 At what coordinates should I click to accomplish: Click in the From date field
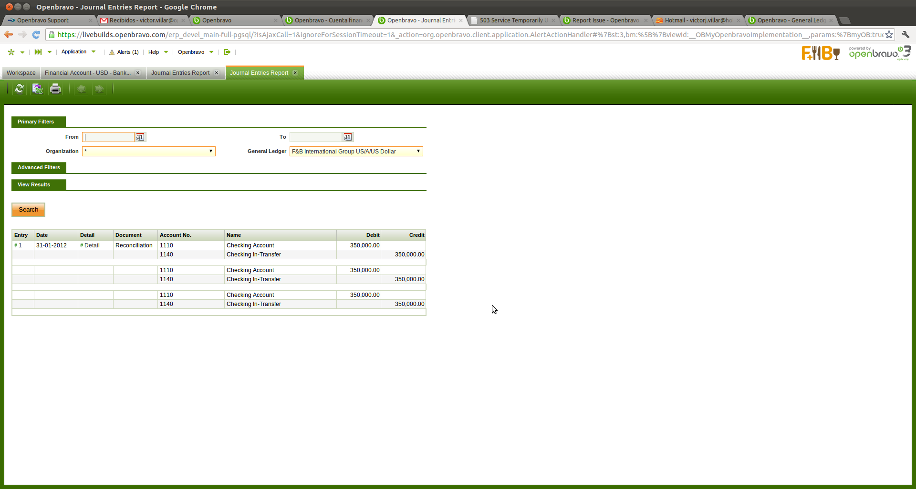coord(108,137)
